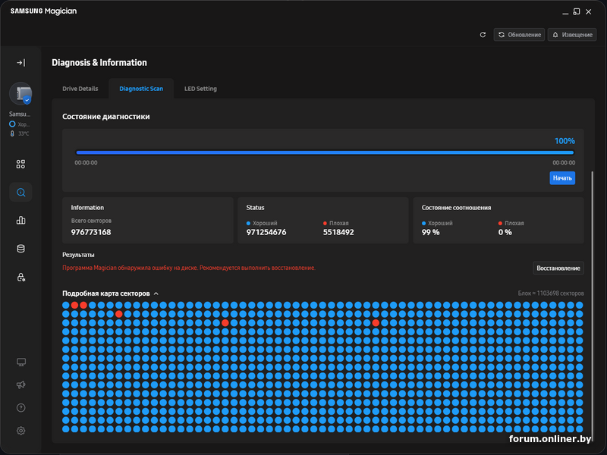Image resolution: width=607 pixels, height=455 pixels.
Task: Select the Samsung drive thumbnail in sidebar
Action: click(20, 94)
